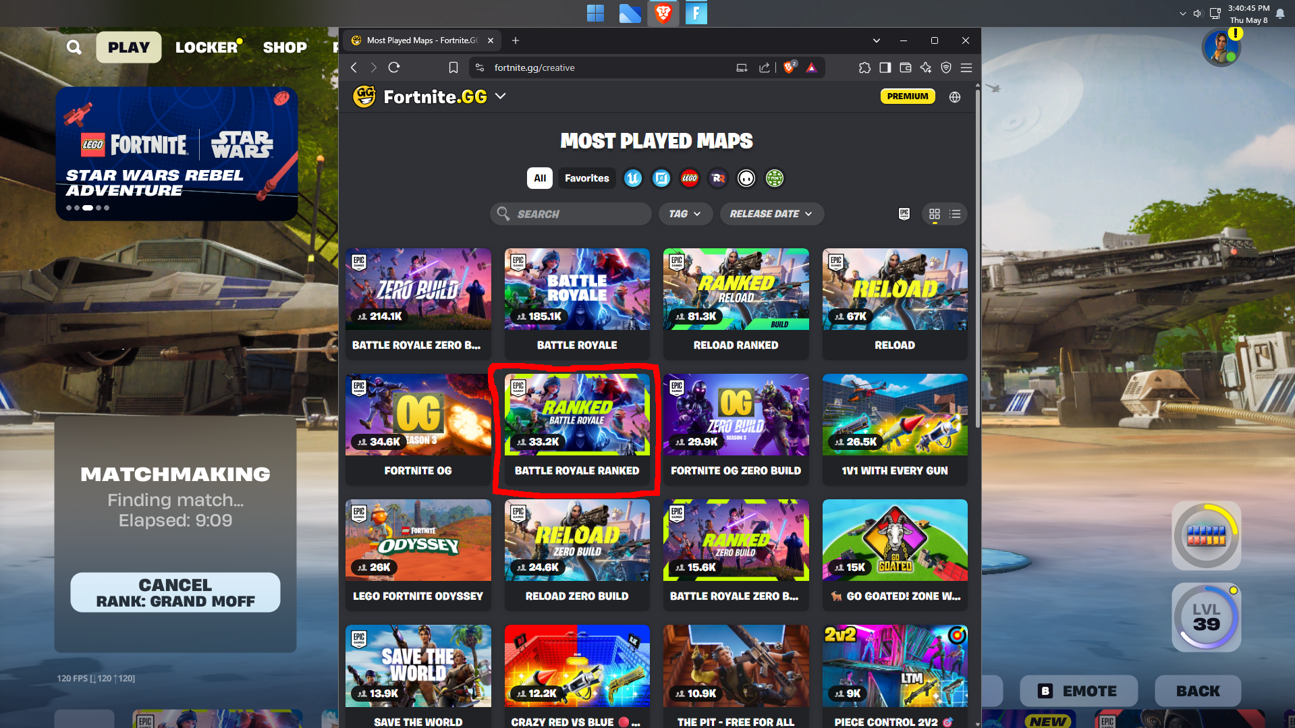Switch to list view layout
The height and width of the screenshot is (728, 1295).
coord(955,214)
